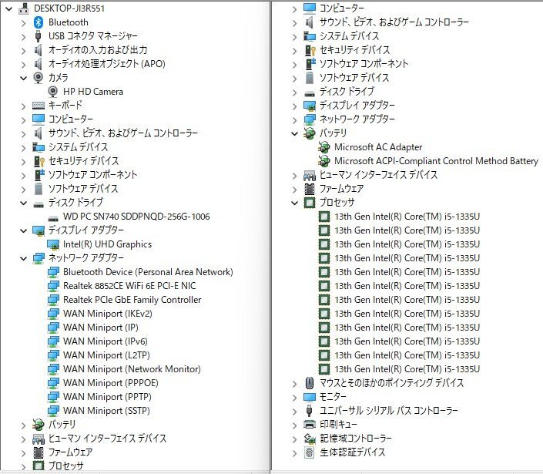Screen dimensions: 543x474
Task: Click the カメラ webcam category icon
Action: [x=38, y=78]
